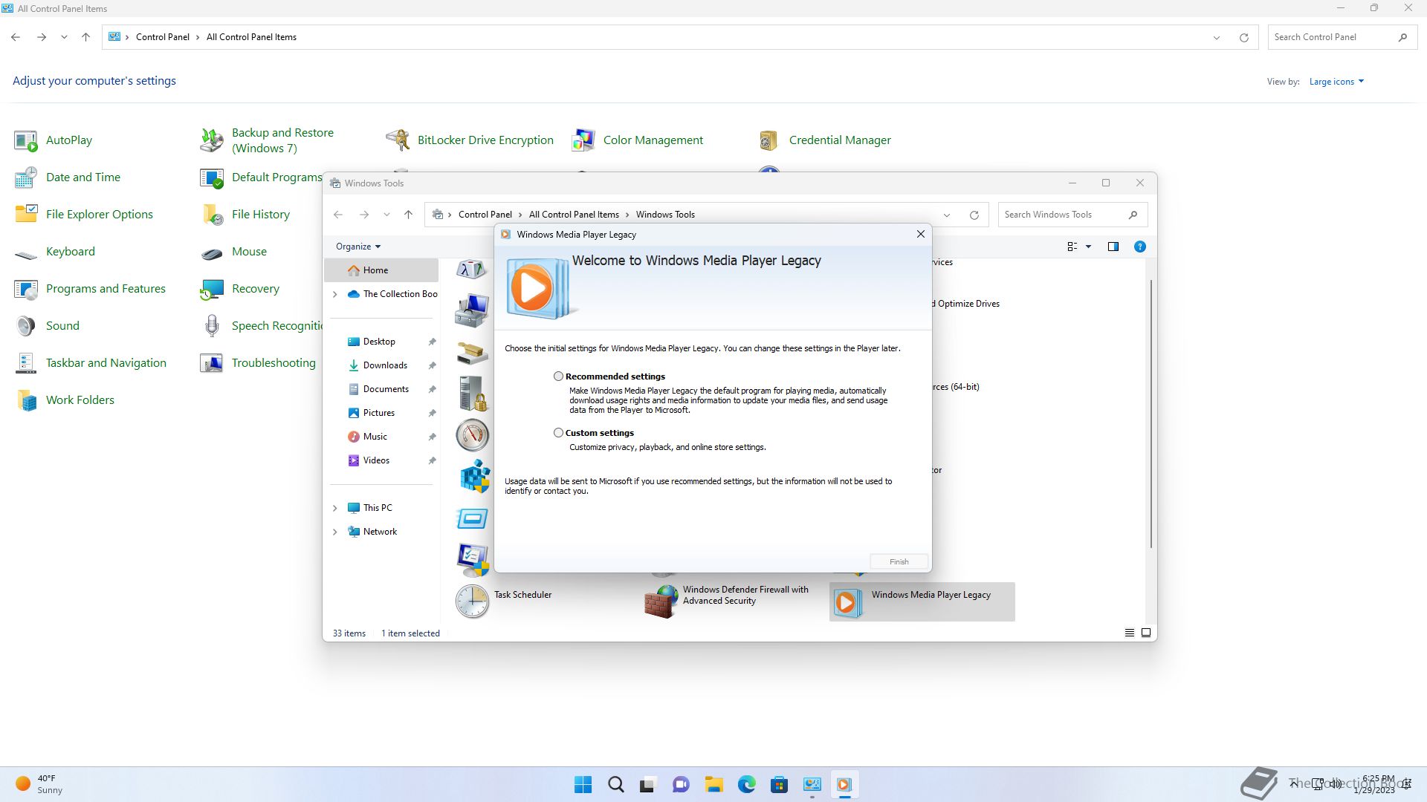
Task: Open the Work Folders icon
Action: (26, 400)
